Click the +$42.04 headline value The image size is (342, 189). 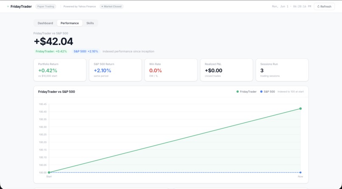tap(53, 42)
